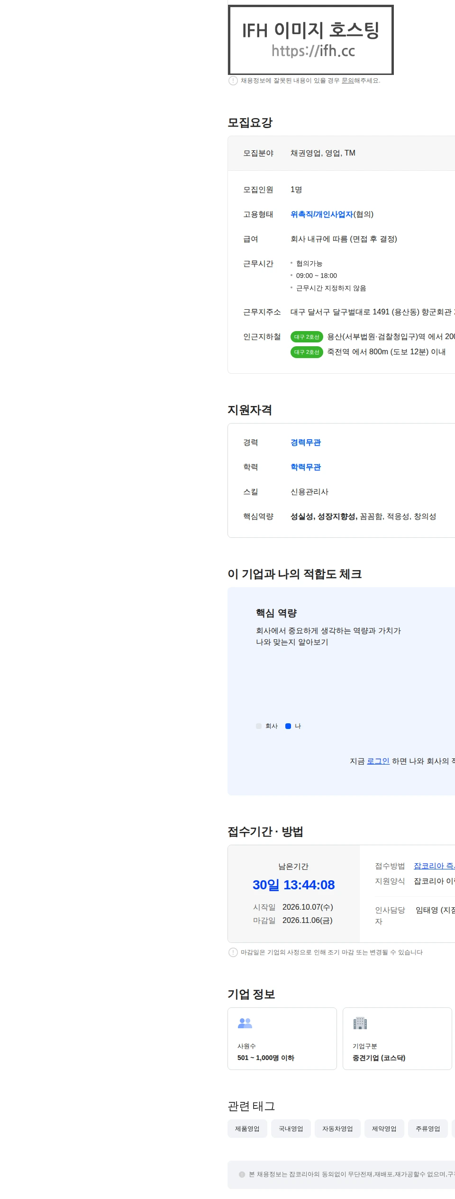
Task: Click the 채권영업, 영업, TM field text
Action: pos(323,153)
